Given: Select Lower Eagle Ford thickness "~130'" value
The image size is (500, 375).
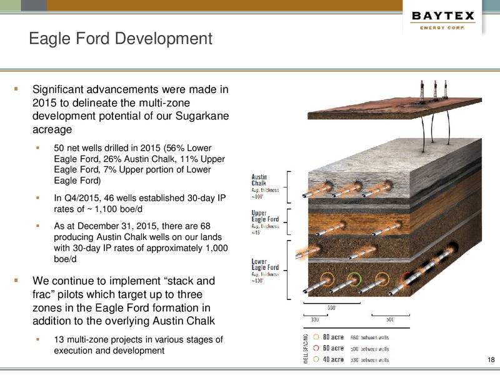Looking at the screenshot, I should (x=257, y=281).
